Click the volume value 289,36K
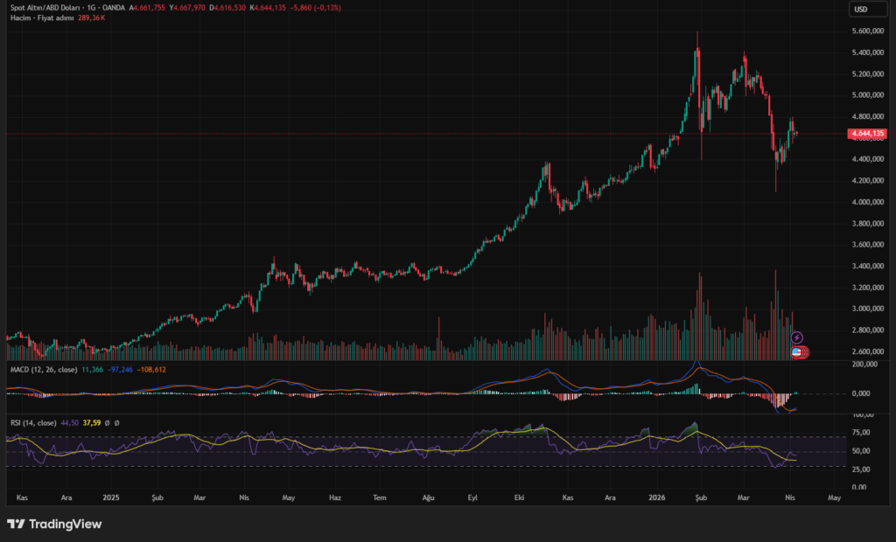896x542 pixels. pyautogui.click(x=91, y=17)
